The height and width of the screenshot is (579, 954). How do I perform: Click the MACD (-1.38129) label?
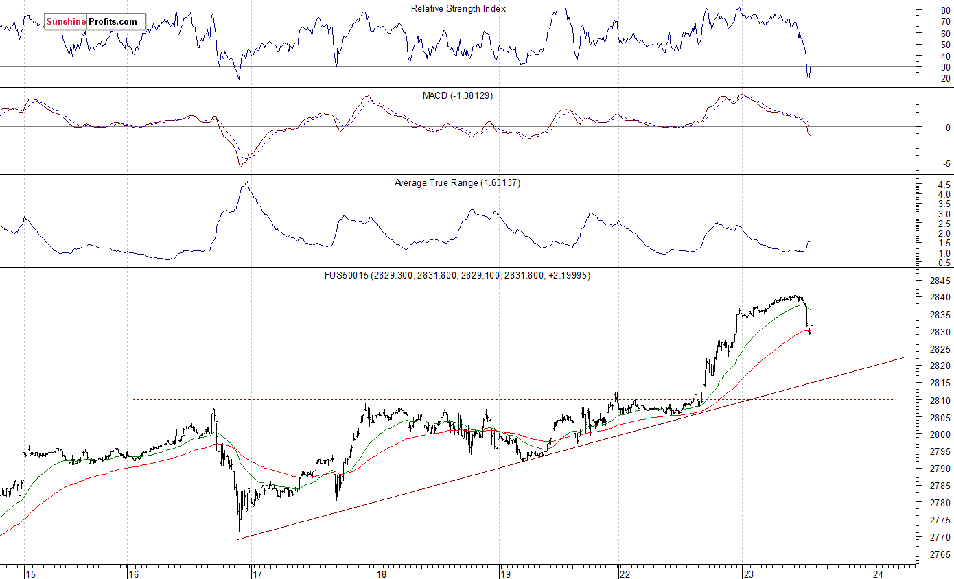point(457,96)
